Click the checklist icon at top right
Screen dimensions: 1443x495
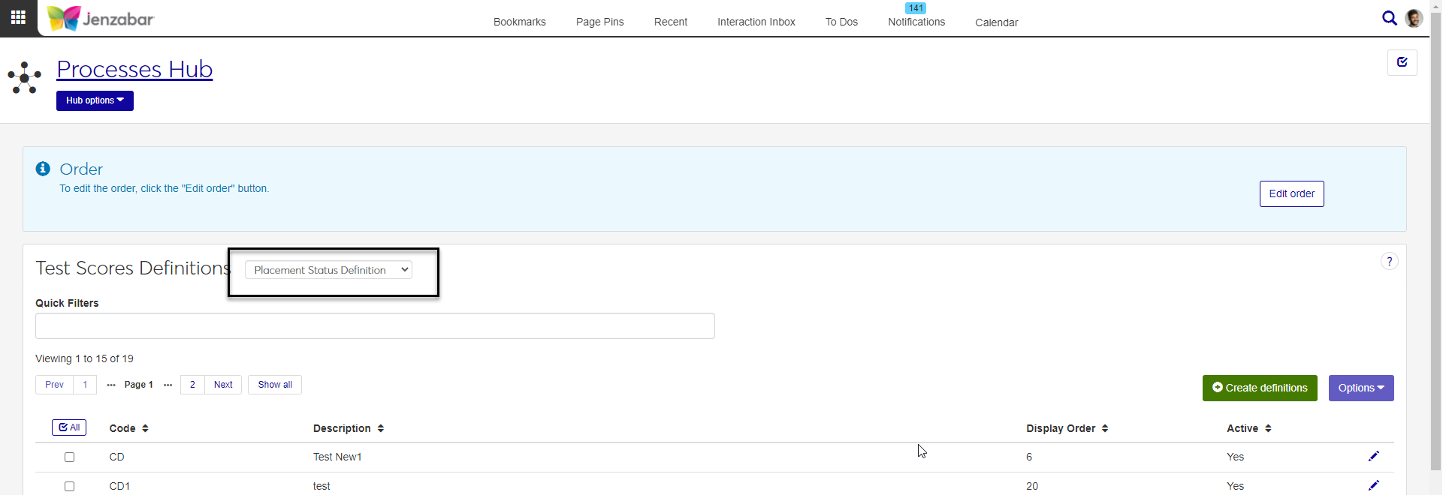[x=1402, y=62]
